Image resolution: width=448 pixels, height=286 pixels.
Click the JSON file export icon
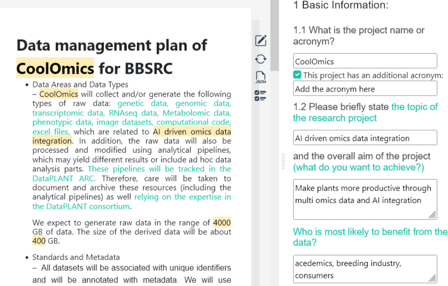click(261, 77)
